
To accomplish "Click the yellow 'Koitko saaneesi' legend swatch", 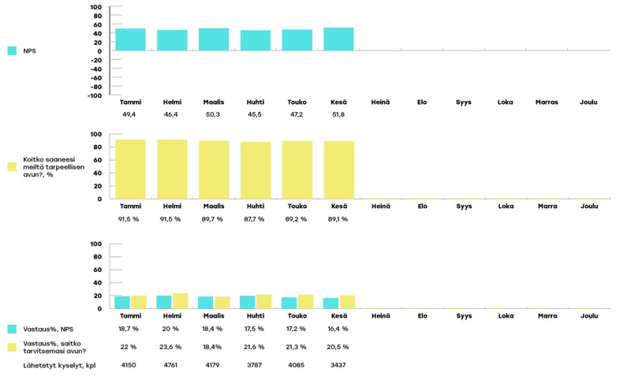I will pyautogui.click(x=12, y=167).
